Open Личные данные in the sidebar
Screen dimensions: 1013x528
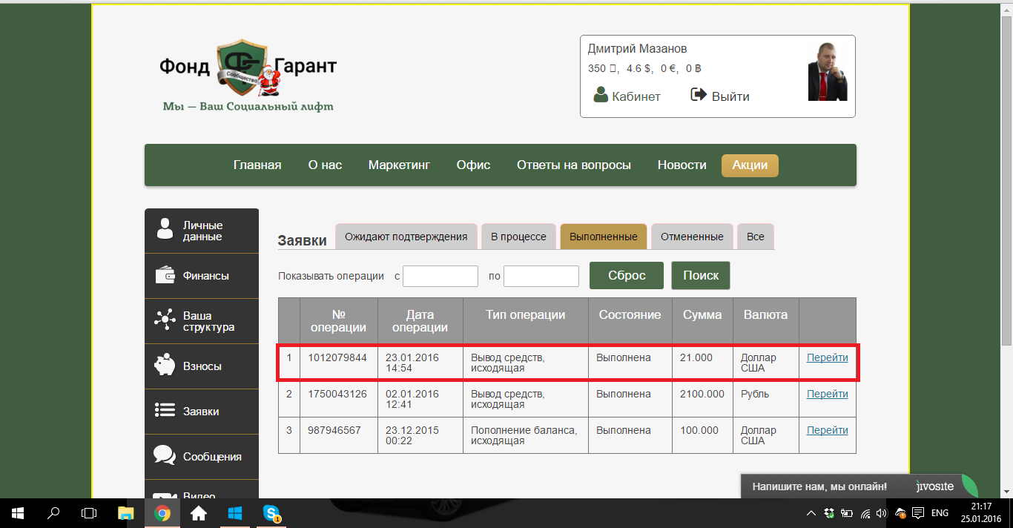click(202, 231)
